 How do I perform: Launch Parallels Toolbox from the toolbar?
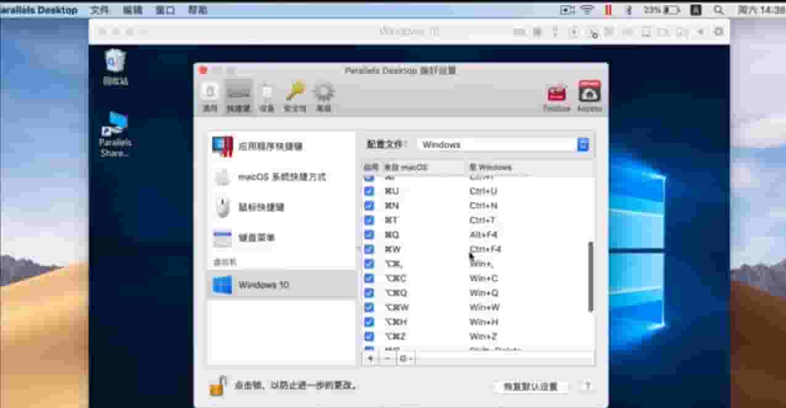[556, 97]
